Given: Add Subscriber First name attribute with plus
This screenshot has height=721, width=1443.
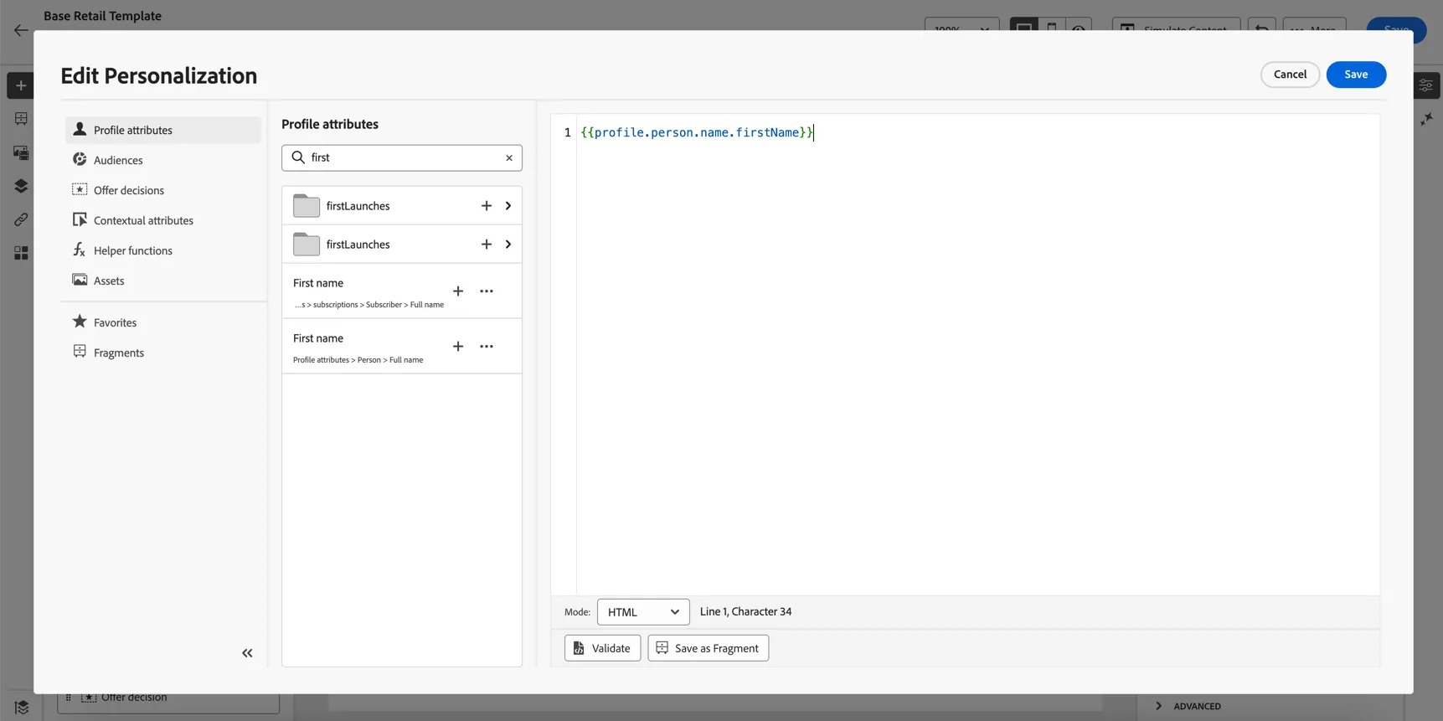Looking at the screenshot, I should (458, 291).
